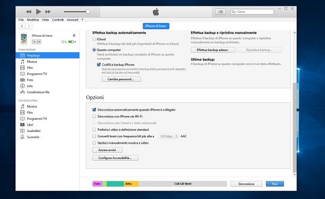Click the Cerca search field
The height and width of the screenshot is (199, 325).
(x=252, y=12)
